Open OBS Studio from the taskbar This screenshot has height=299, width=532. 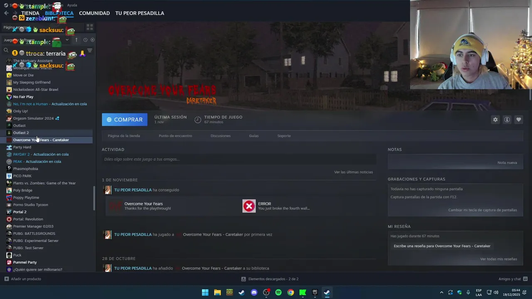point(266,292)
